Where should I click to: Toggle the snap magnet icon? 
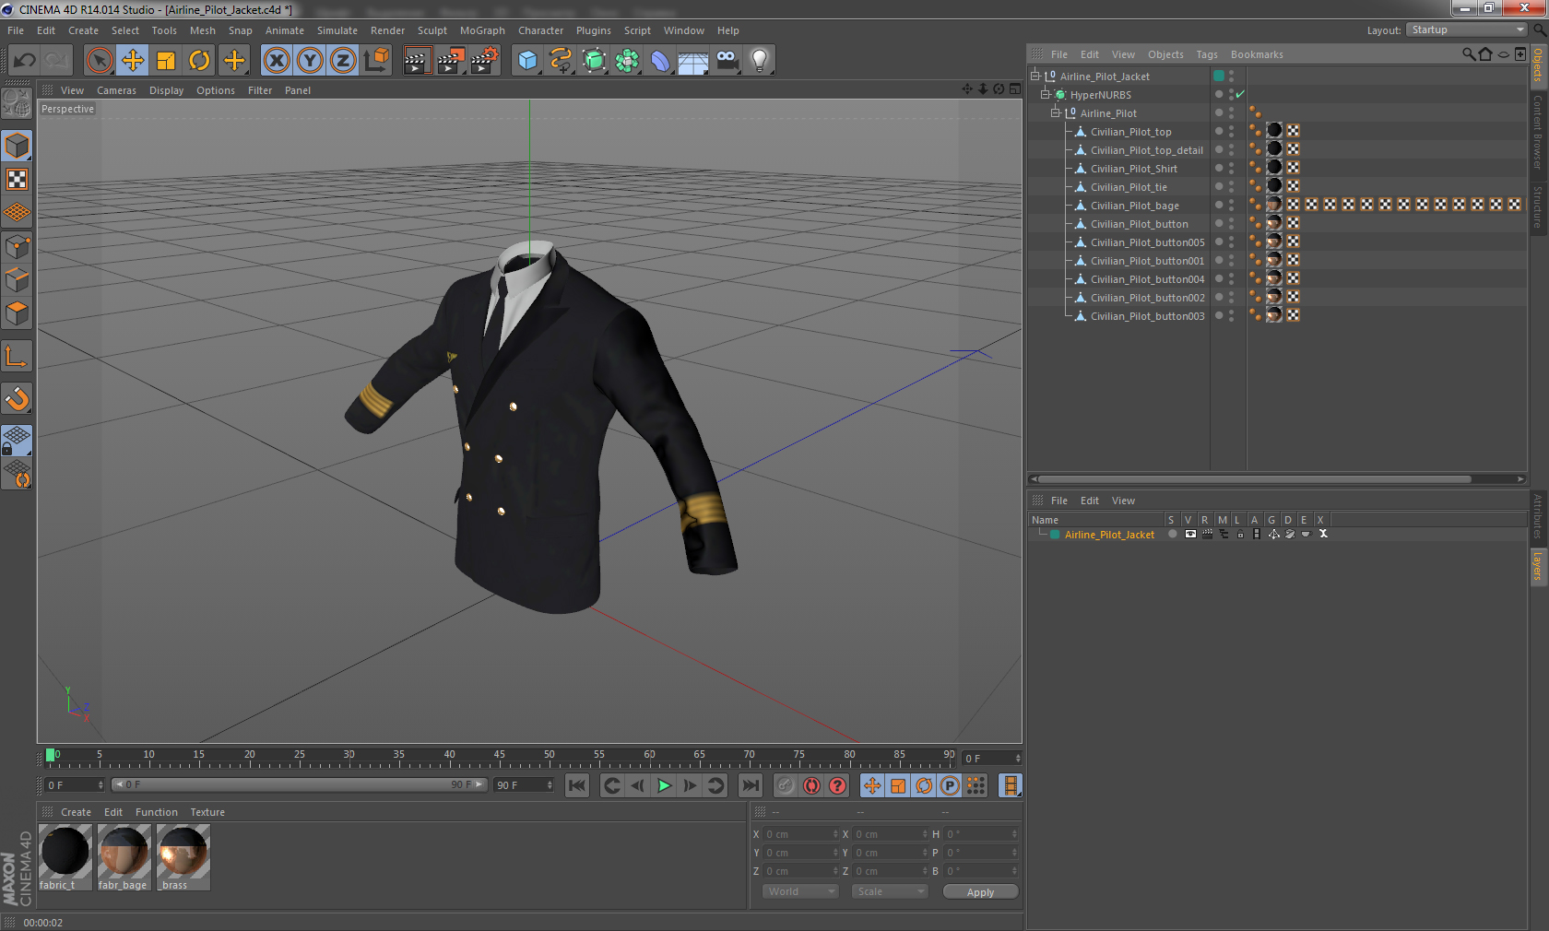pyautogui.click(x=17, y=398)
